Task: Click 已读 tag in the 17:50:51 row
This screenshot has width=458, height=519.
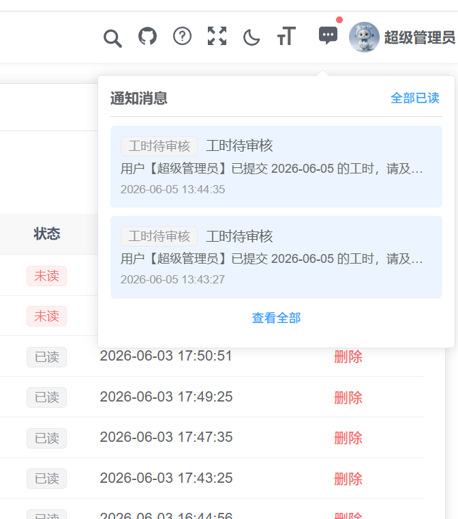Action: (x=46, y=357)
